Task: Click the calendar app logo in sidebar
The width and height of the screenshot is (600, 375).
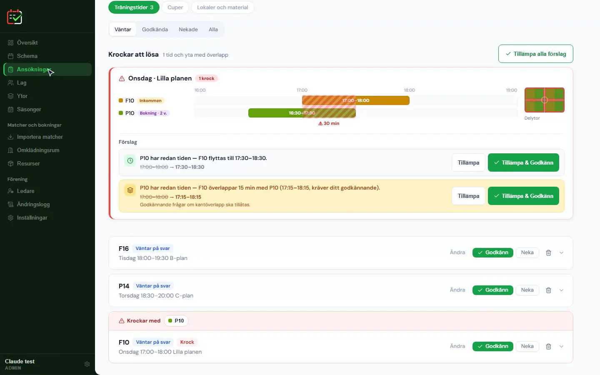Action: (15, 17)
